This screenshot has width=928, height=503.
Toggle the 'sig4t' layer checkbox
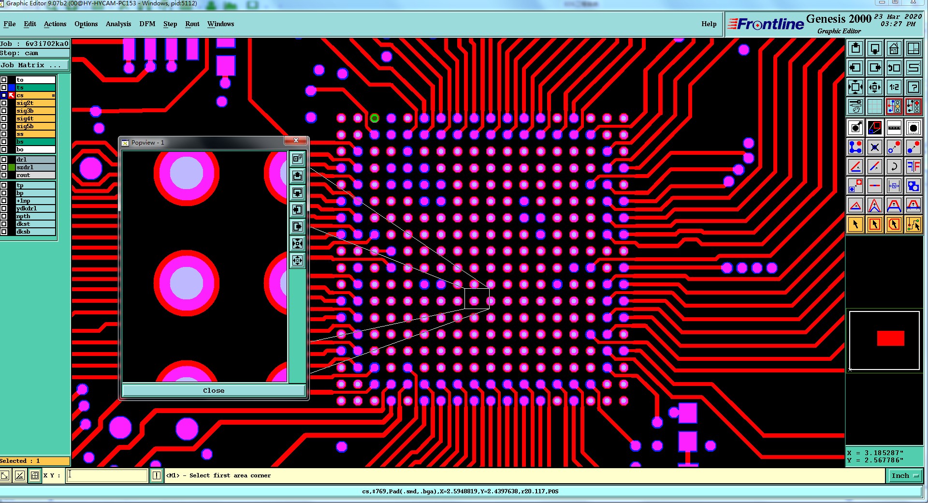(4, 118)
